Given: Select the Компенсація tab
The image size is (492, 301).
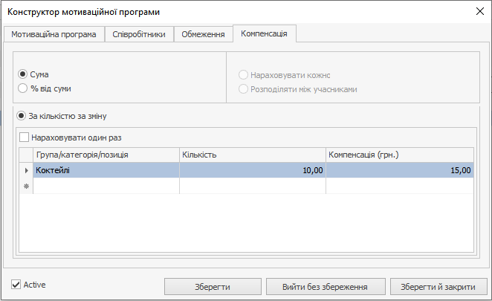Looking at the screenshot, I should tap(265, 34).
